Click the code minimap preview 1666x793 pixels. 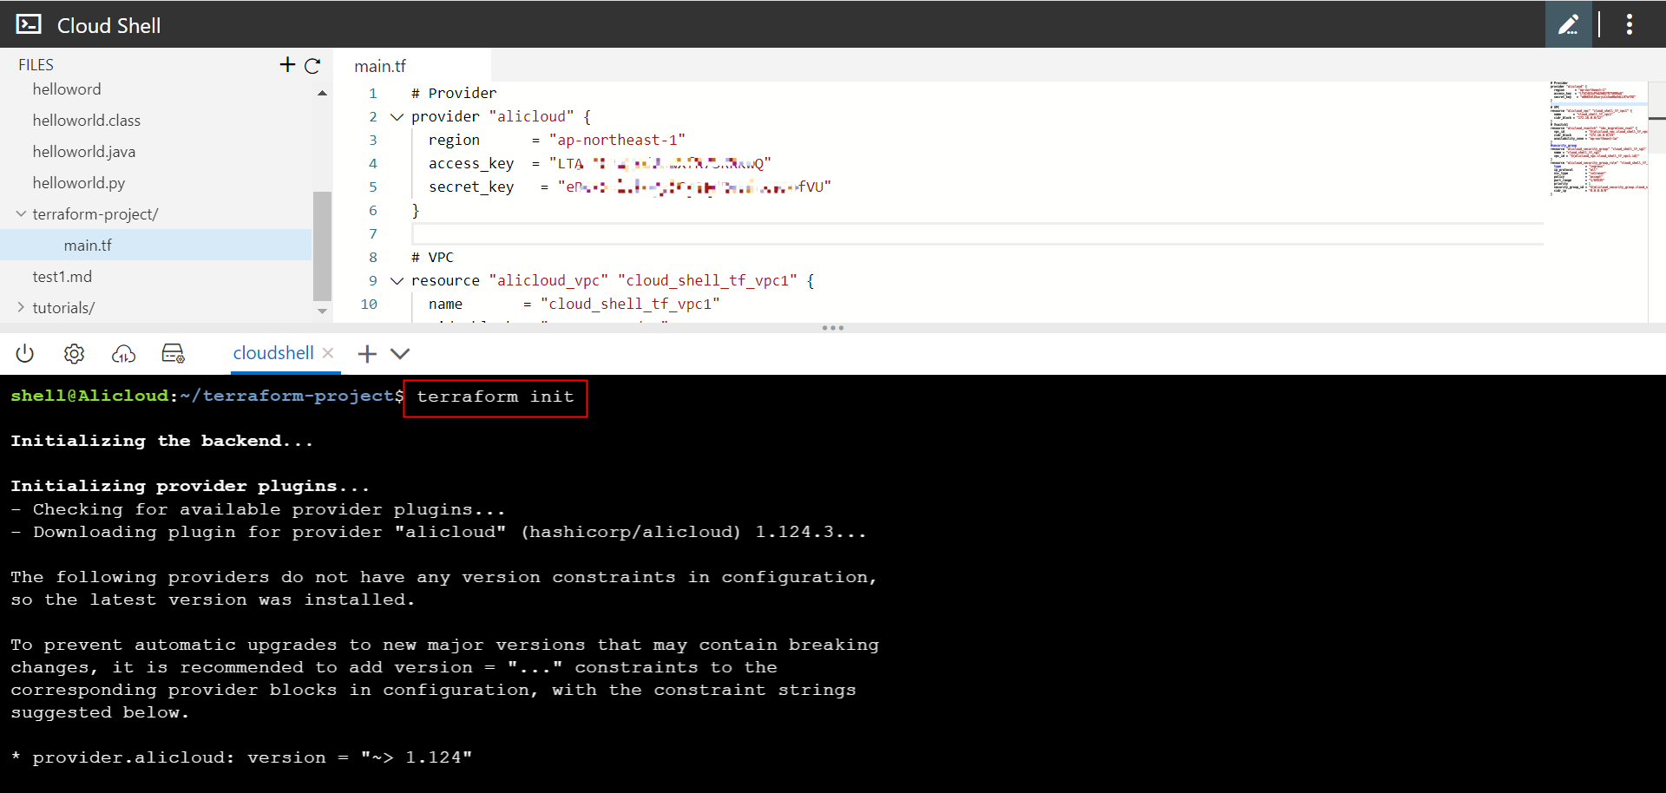click(1597, 137)
